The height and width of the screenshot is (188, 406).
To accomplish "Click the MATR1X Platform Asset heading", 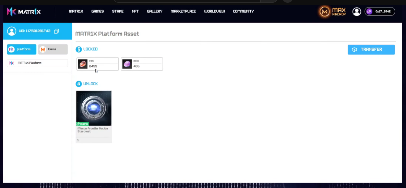I will tap(107, 34).
